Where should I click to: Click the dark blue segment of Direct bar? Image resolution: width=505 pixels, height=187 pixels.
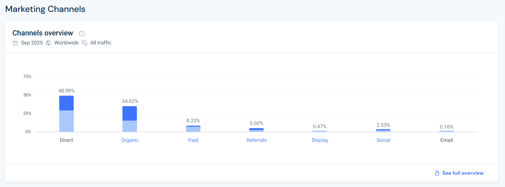point(66,103)
